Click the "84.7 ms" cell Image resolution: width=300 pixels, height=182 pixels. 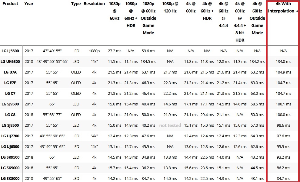pos(284,179)
